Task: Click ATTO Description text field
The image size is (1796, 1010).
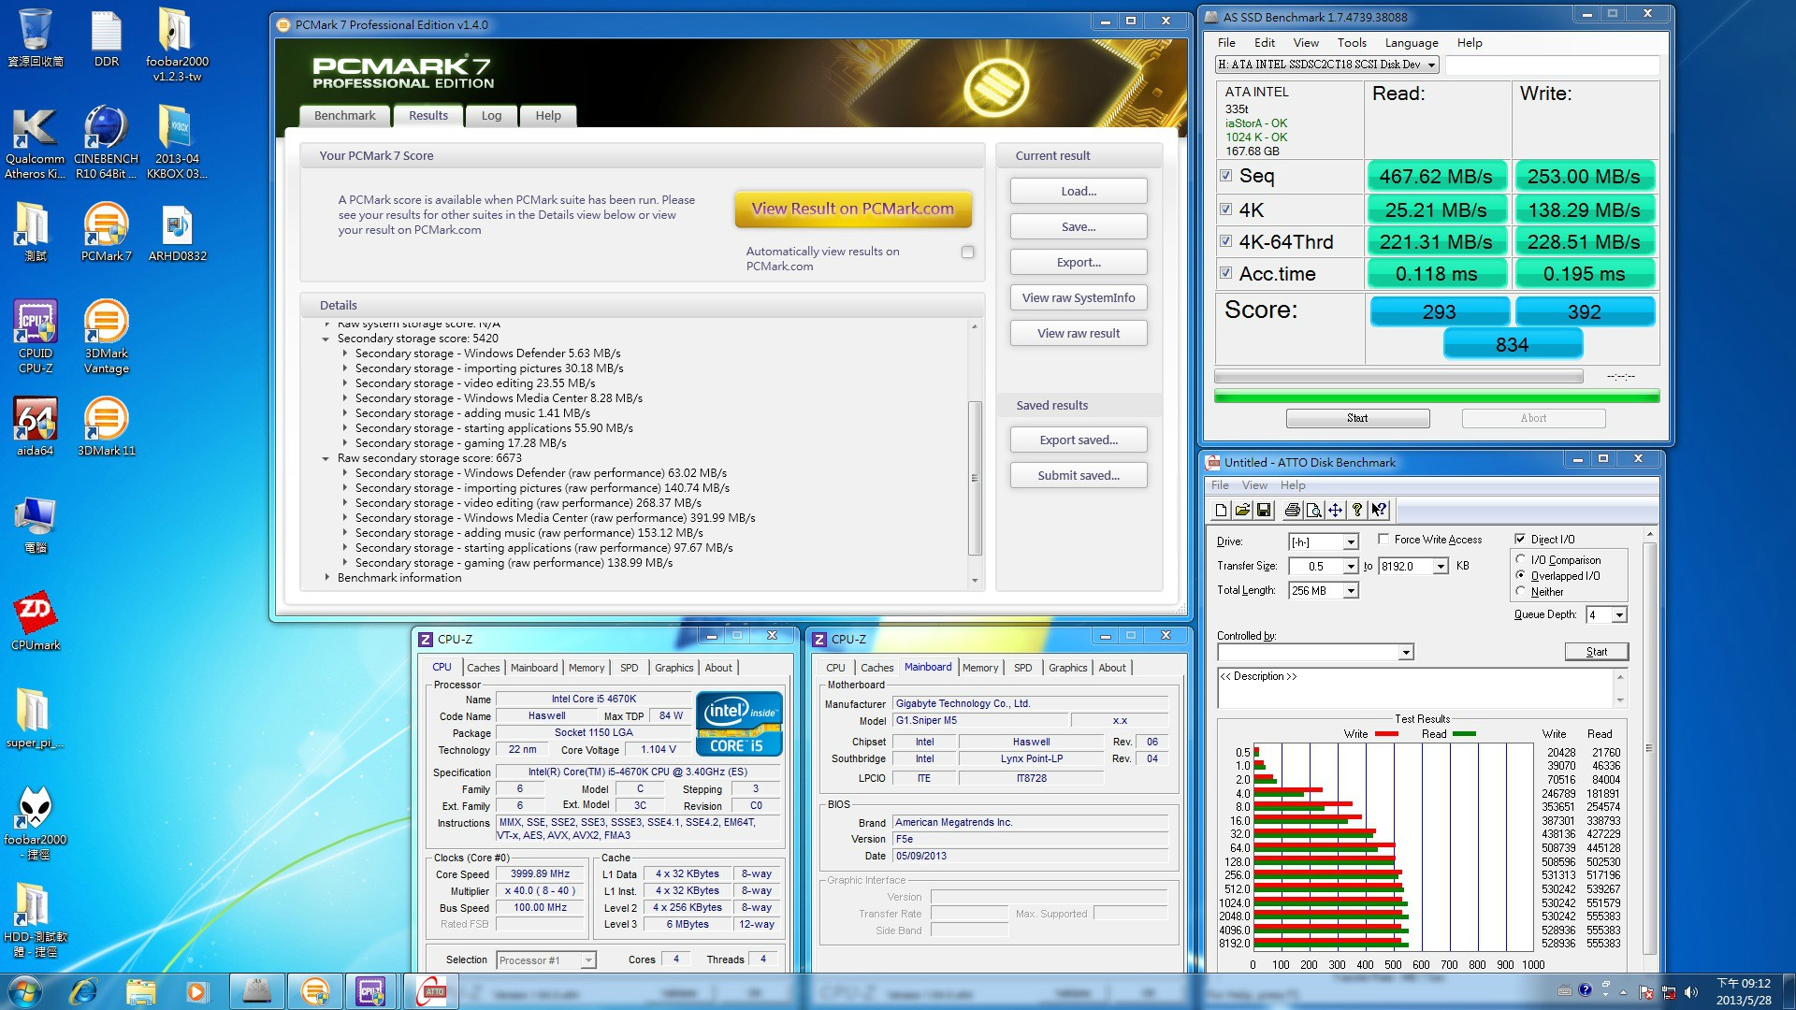Action: coord(1415,687)
